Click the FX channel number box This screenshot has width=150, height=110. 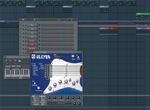(x=19, y=61)
